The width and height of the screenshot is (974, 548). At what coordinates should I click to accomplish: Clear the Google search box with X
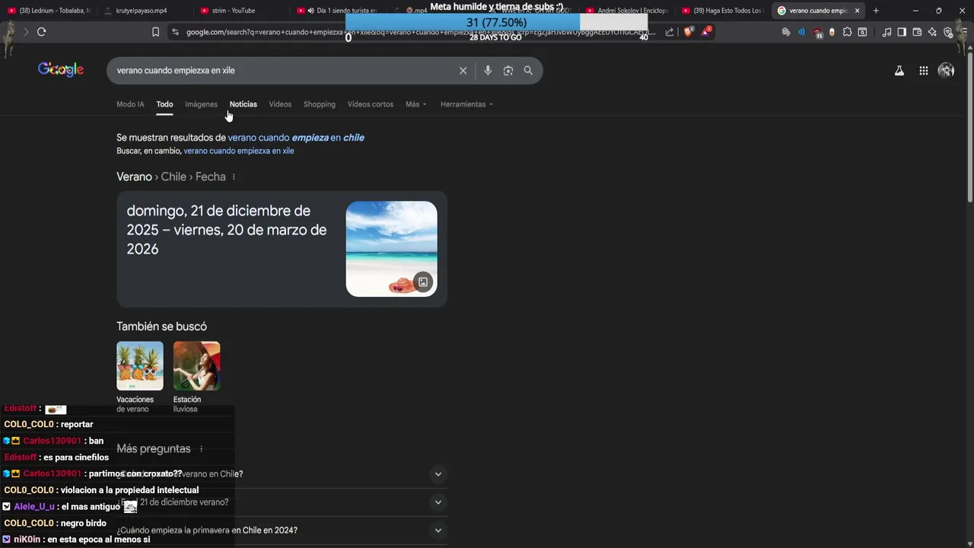[463, 71]
